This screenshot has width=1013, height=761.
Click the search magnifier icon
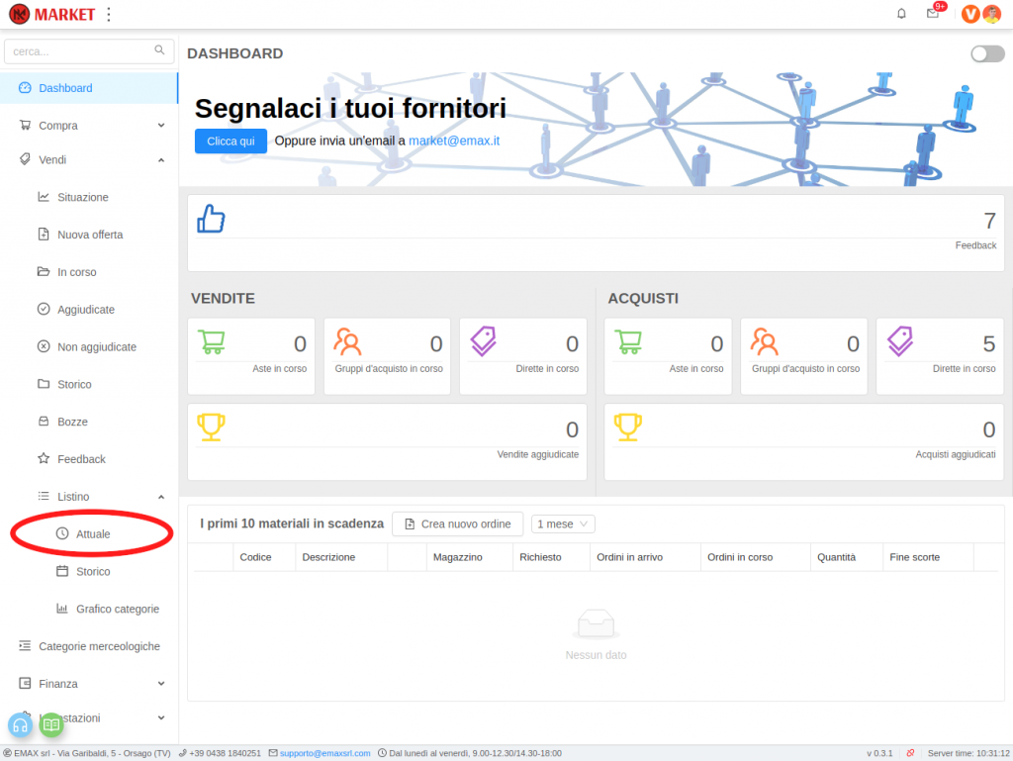(x=160, y=50)
